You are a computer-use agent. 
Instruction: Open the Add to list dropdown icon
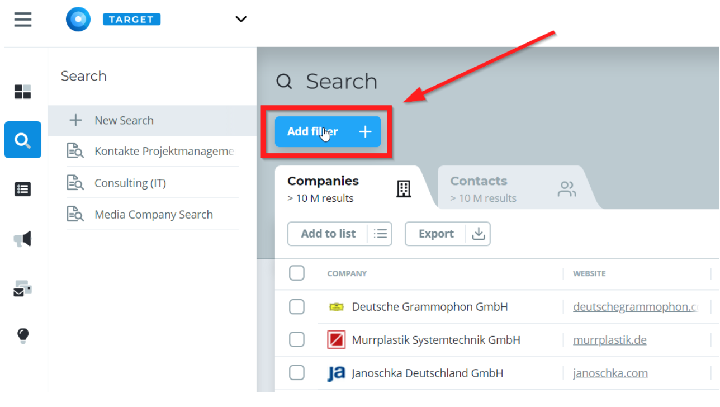pos(380,234)
